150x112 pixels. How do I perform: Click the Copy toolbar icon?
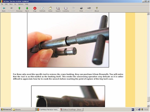coord(73,9)
